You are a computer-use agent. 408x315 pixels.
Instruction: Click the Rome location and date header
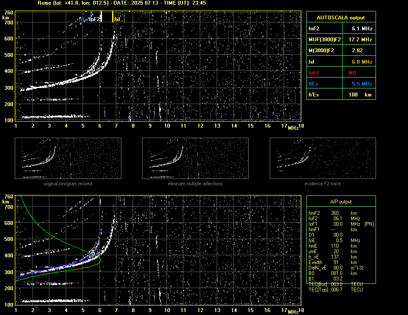[122, 3]
